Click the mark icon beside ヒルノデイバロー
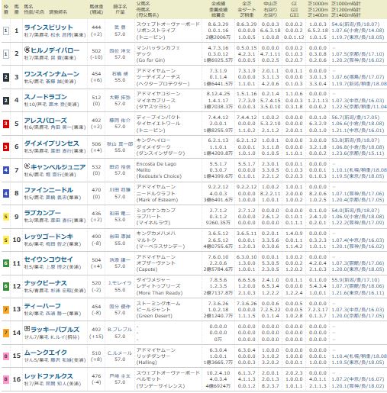The image size is (387, 393). click(27, 50)
